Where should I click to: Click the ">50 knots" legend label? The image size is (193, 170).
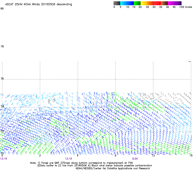(x=185, y=7)
